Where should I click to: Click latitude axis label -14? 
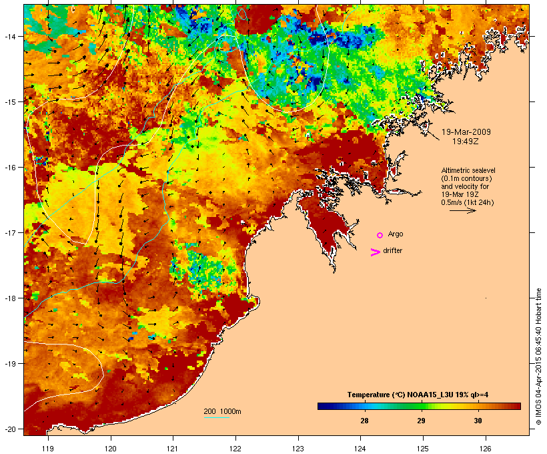9,36
